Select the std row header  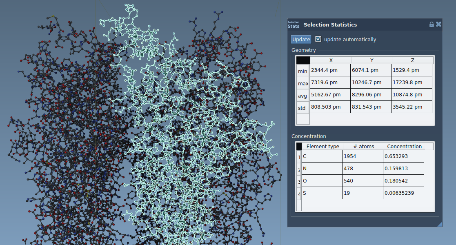(x=303, y=108)
